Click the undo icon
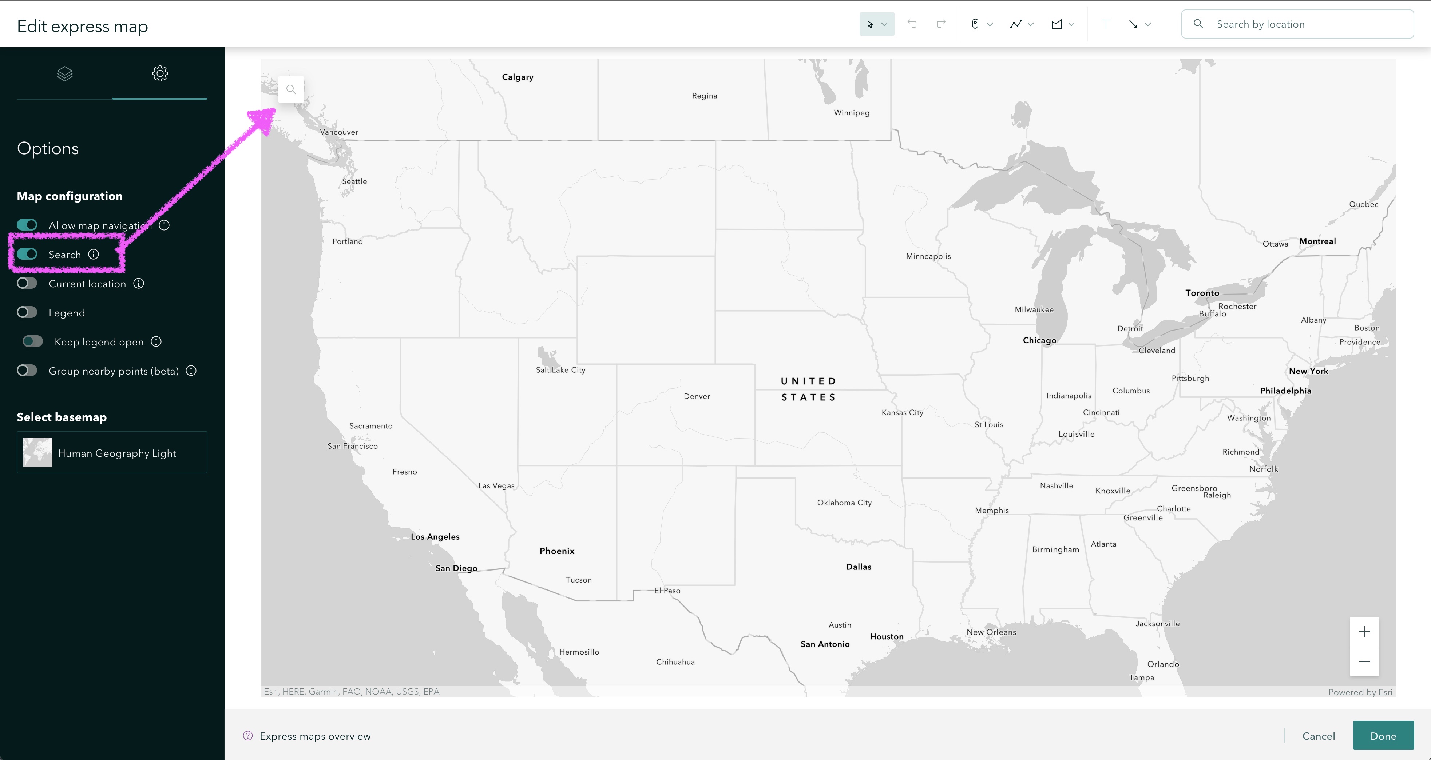 click(913, 24)
